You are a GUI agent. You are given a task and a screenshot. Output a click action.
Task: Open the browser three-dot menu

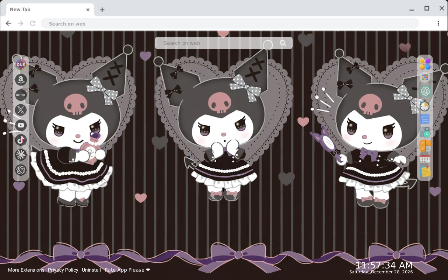coord(438,23)
